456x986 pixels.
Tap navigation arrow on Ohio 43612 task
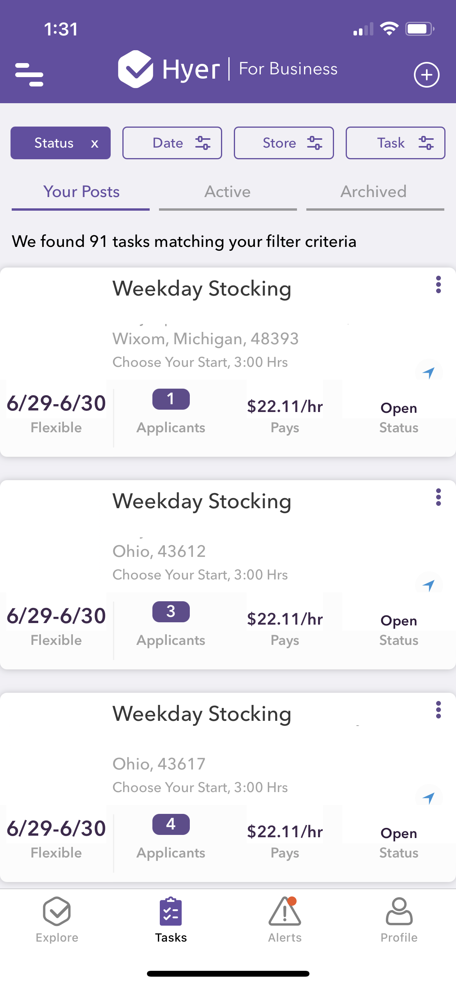point(429,585)
